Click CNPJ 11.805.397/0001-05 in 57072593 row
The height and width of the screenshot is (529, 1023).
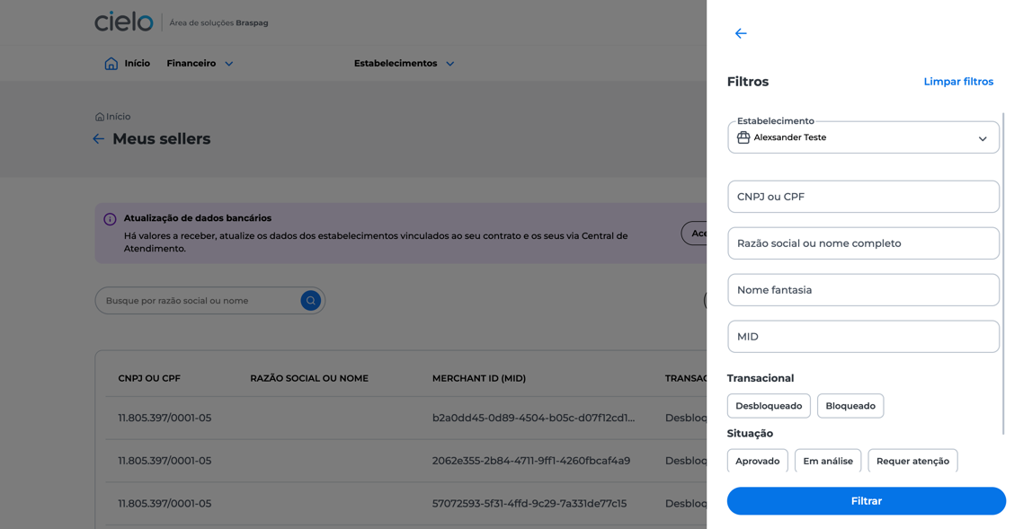click(x=165, y=504)
